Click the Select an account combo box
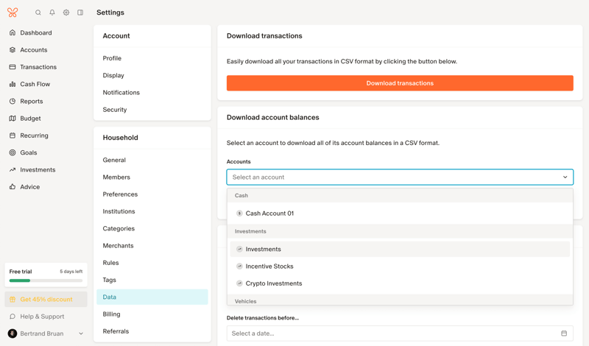Screen dimensions: 589x346 (x=400, y=177)
